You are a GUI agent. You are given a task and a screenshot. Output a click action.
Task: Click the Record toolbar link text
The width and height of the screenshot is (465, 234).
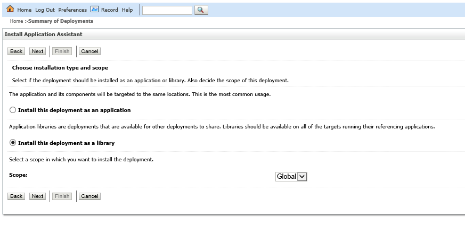[x=110, y=10]
